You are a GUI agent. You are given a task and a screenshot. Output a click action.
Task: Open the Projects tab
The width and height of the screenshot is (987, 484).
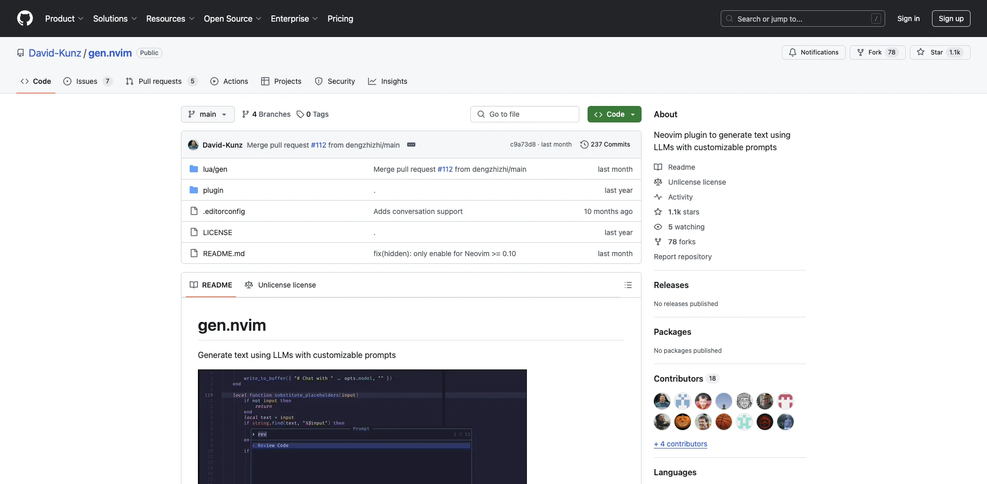tap(281, 81)
